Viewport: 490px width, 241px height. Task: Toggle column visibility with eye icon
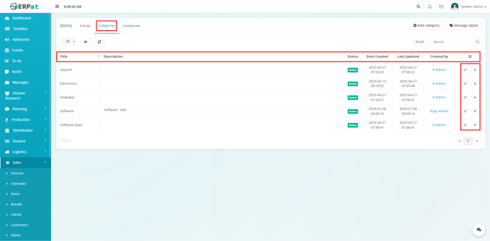click(x=86, y=42)
